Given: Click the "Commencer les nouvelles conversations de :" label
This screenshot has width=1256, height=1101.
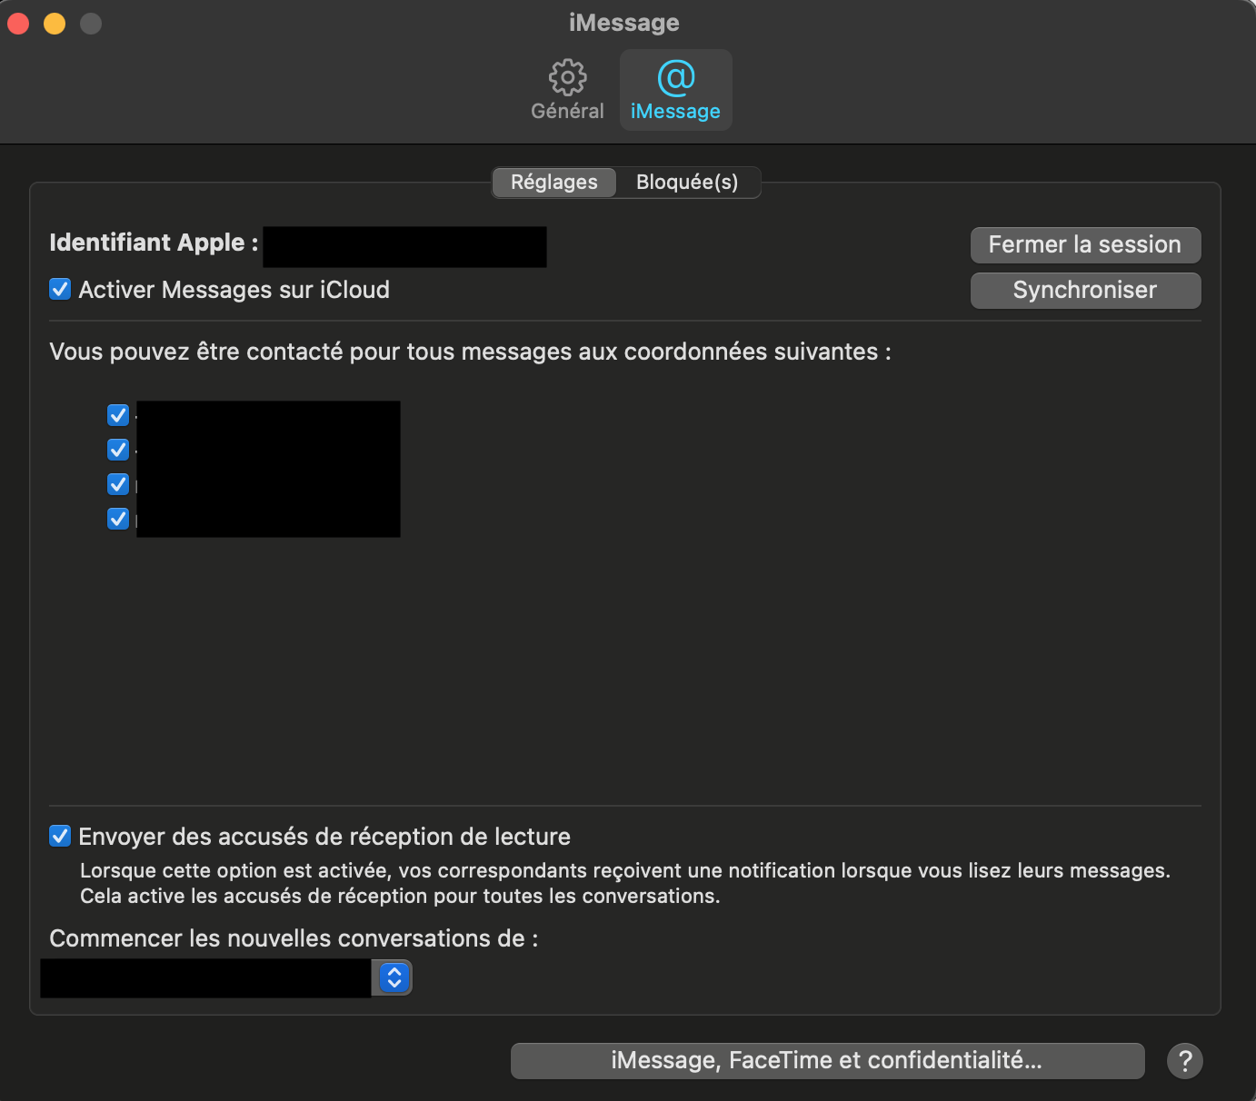Looking at the screenshot, I should point(294,938).
